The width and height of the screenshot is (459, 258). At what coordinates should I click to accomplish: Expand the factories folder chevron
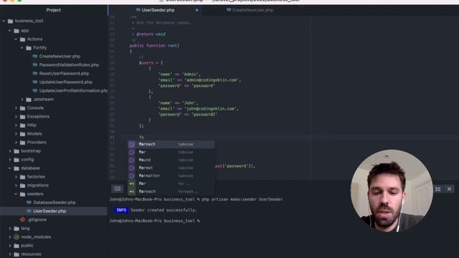click(16, 177)
